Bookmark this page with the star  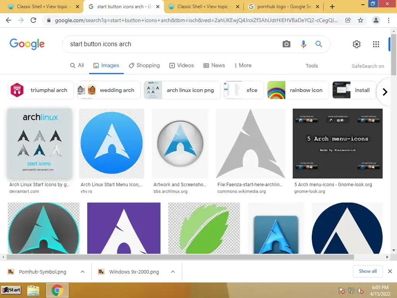pos(361,20)
